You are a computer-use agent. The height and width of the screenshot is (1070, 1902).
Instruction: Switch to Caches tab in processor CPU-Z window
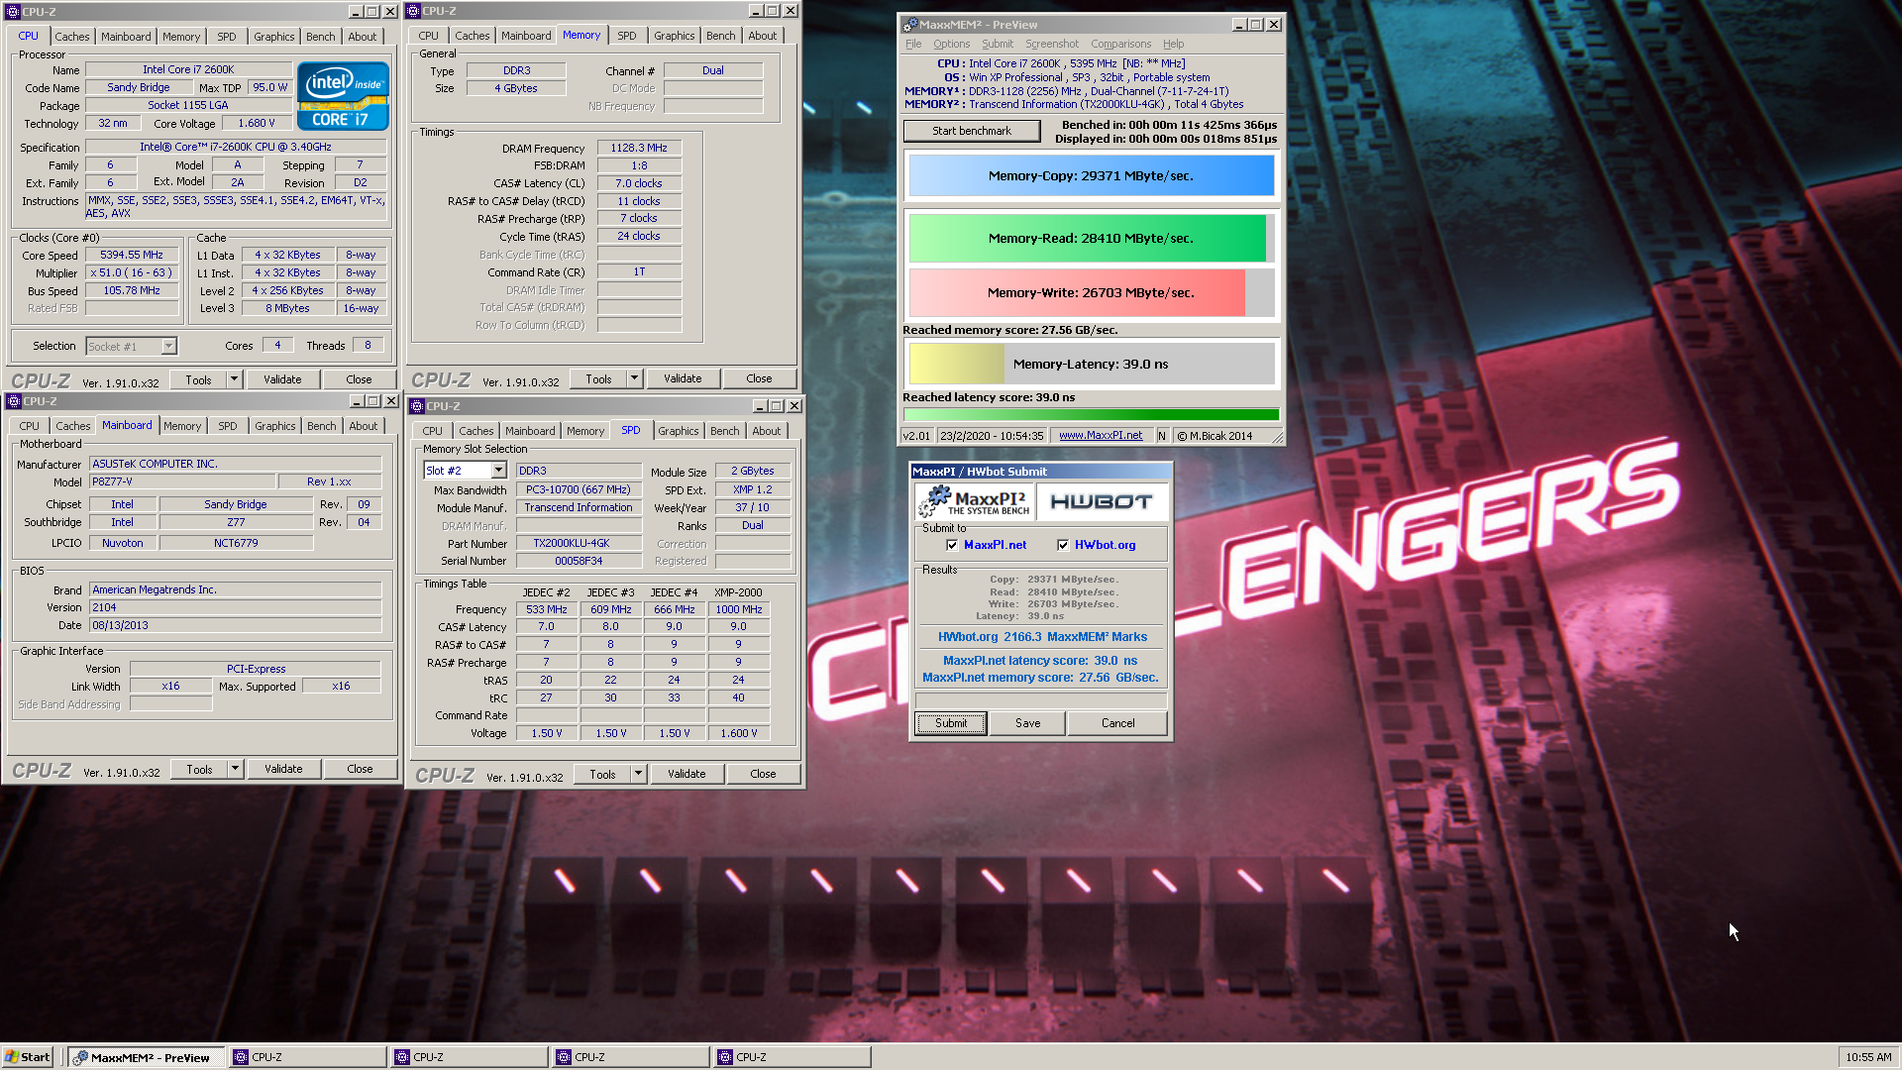point(71,37)
